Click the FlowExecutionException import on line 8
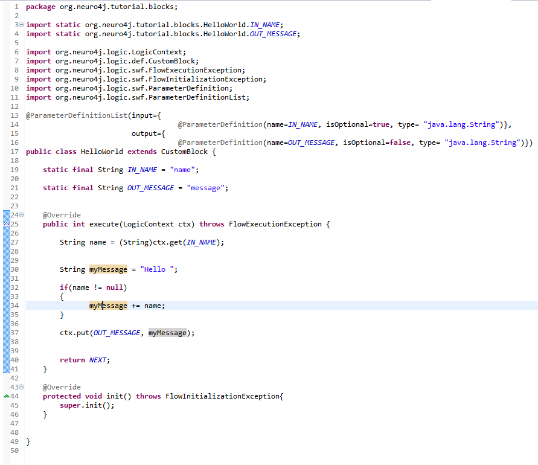538x465 pixels. [x=195, y=70]
